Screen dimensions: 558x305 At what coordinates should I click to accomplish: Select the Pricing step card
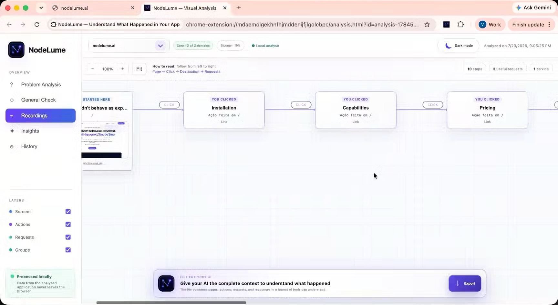tap(487, 110)
